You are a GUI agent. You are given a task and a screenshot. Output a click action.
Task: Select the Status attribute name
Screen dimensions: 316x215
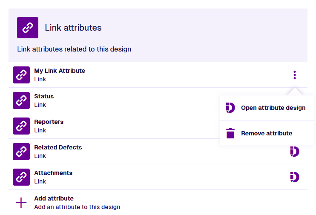coord(44,96)
